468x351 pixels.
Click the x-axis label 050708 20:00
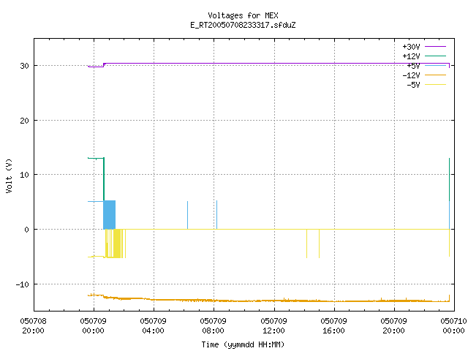click(34, 326)
